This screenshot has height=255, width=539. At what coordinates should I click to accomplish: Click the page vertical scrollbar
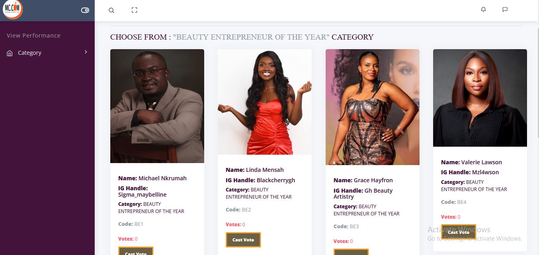537,80
